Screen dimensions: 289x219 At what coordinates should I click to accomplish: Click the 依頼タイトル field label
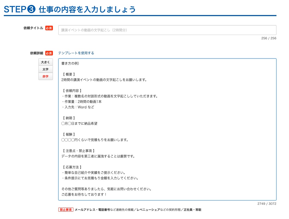pyautogui.click(x=33, y=28)
